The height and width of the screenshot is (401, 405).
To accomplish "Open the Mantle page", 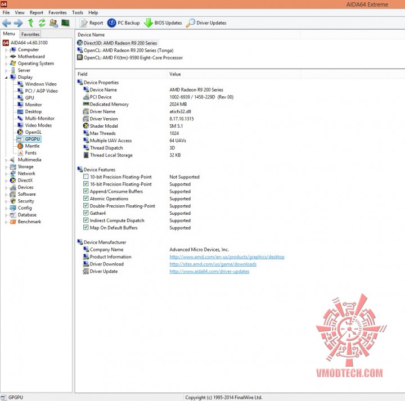I will pos(32,146).
